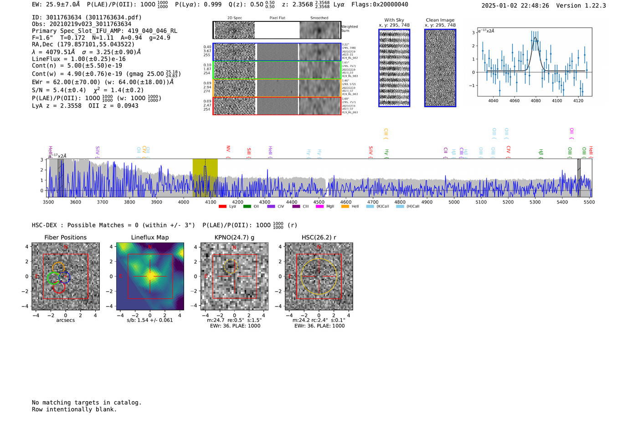
Task: Click the λ = 4079.51Å line
Action: 86,52
